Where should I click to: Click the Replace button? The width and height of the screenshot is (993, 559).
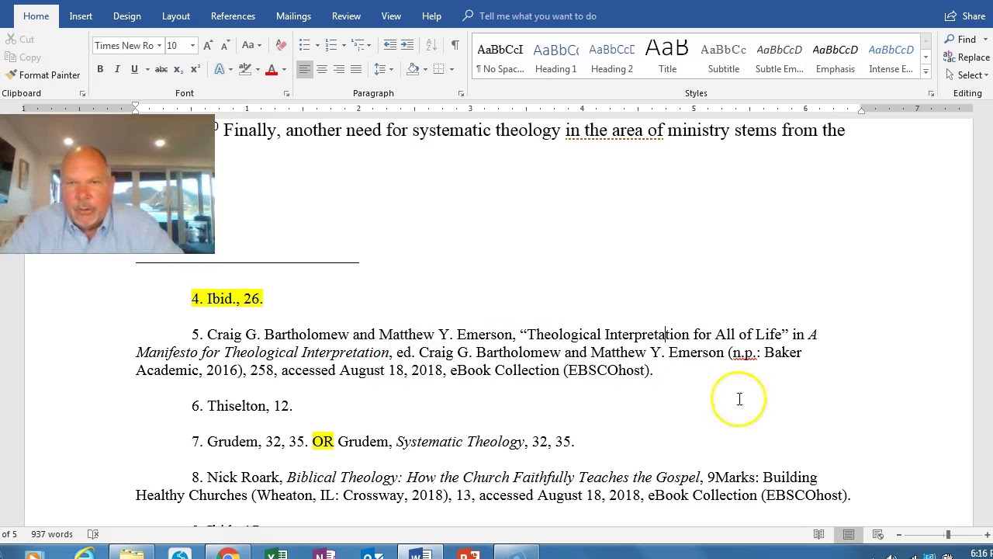point(967,57)
